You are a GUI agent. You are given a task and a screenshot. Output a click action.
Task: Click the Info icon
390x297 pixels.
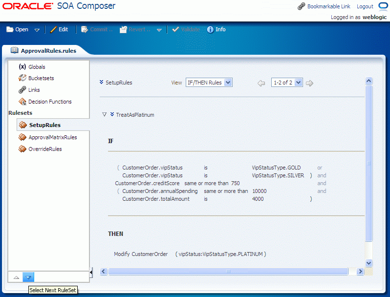click(210, 30)
